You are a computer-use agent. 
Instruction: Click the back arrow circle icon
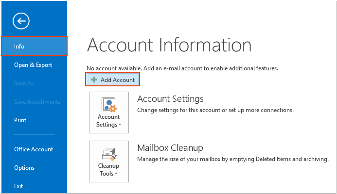point(21,21)
